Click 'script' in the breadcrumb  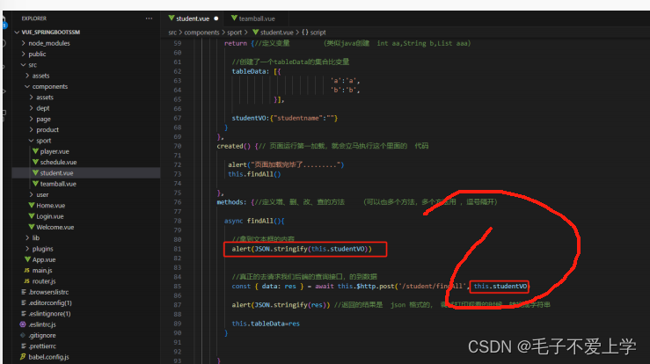click(318, 33)
